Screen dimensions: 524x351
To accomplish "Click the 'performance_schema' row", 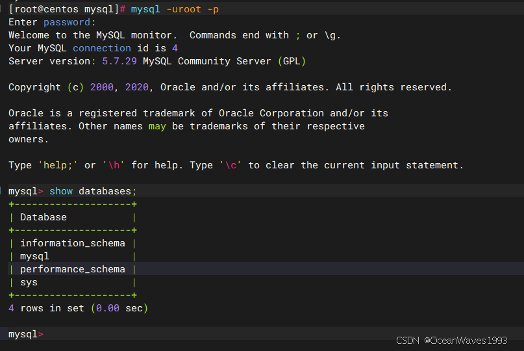I will pyautogui.click(x=73, y=269).
